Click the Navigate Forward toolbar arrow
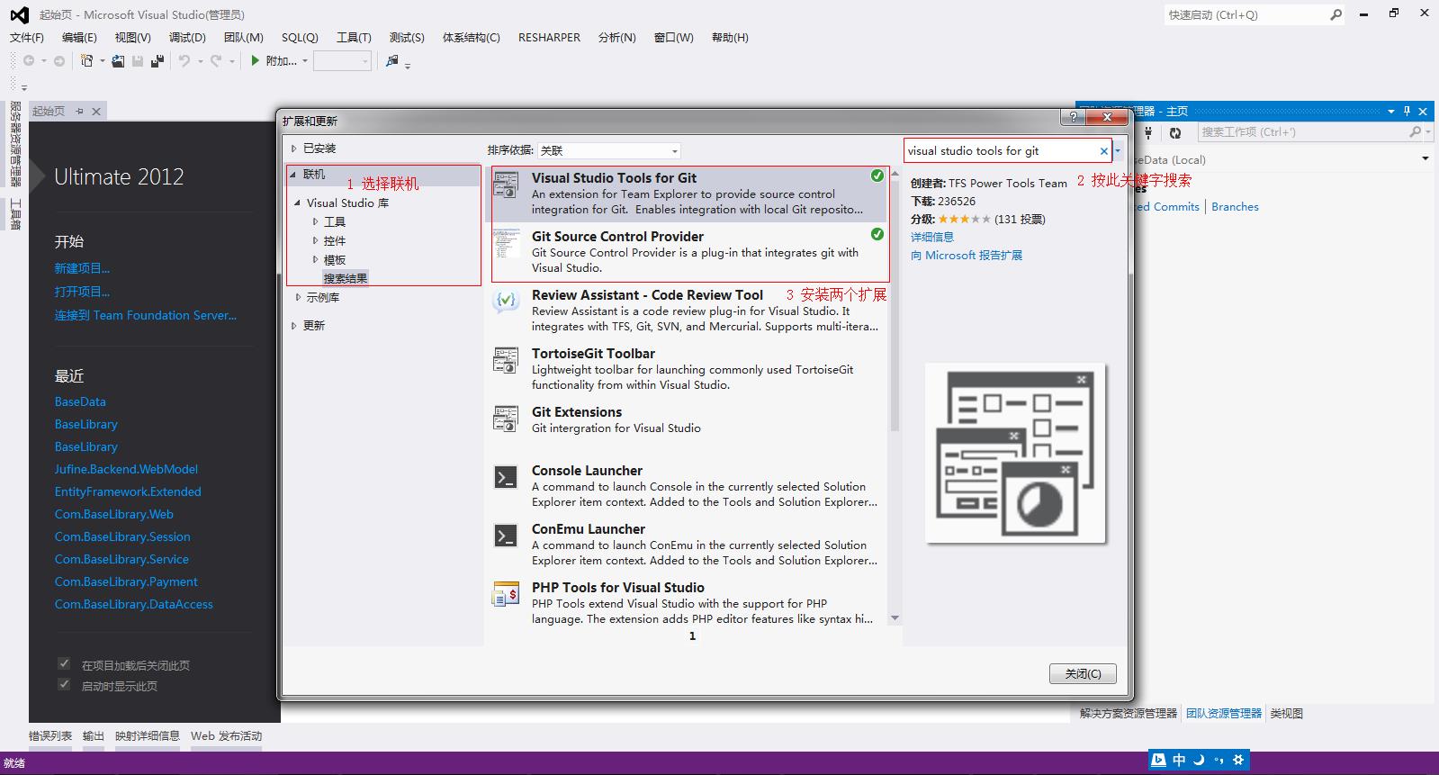This screenshot has height=775, width=1439. click(x=59, y=60)
